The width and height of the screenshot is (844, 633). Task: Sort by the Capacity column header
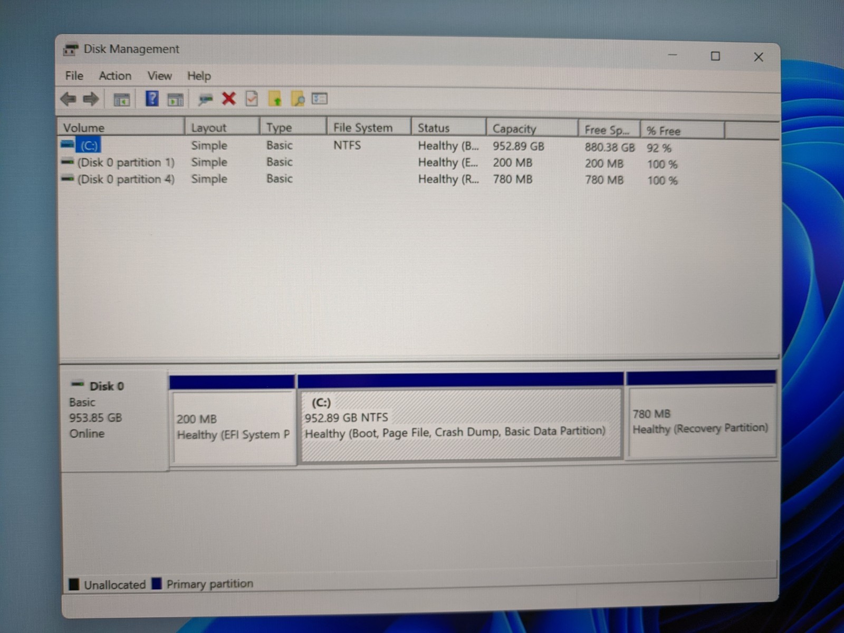pyautogui.click(x=532, y=129)
